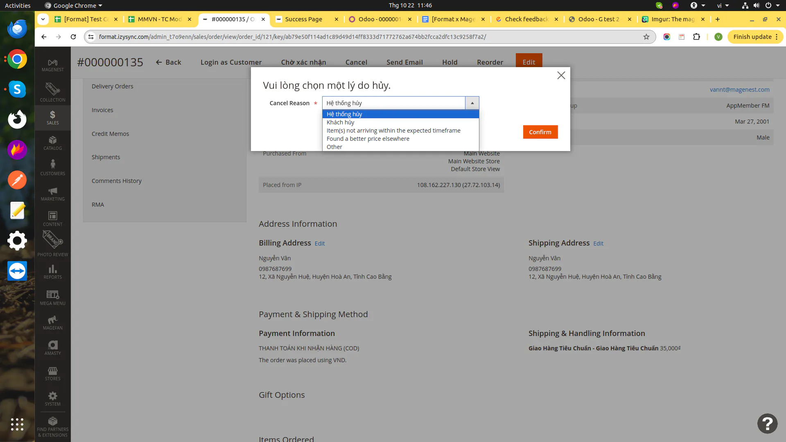
Task: Switch to the Success Page tab
Action: click(x=303, y=19)
